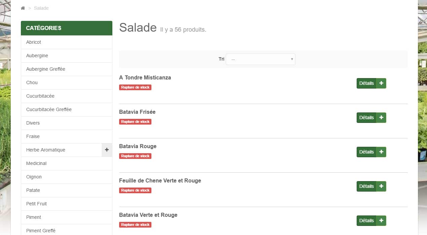Click the plus icon beside A Tondre Misticanza
This screenshot has width=427, height=235.
pos(381,83)
